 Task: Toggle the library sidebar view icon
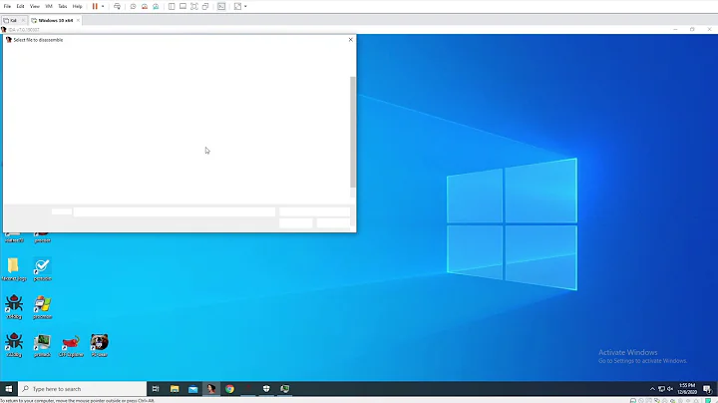pos(172,6)
